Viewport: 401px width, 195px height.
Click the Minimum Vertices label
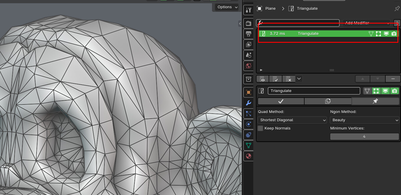[x=347, y=128]
